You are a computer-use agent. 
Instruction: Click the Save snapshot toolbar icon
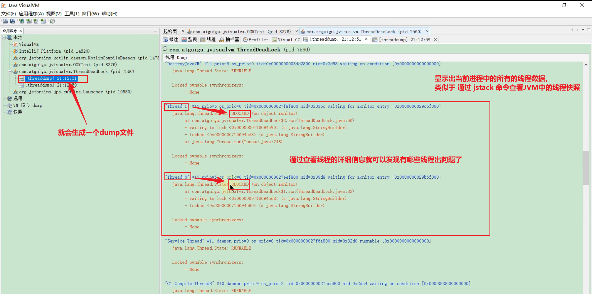point(13,21)
